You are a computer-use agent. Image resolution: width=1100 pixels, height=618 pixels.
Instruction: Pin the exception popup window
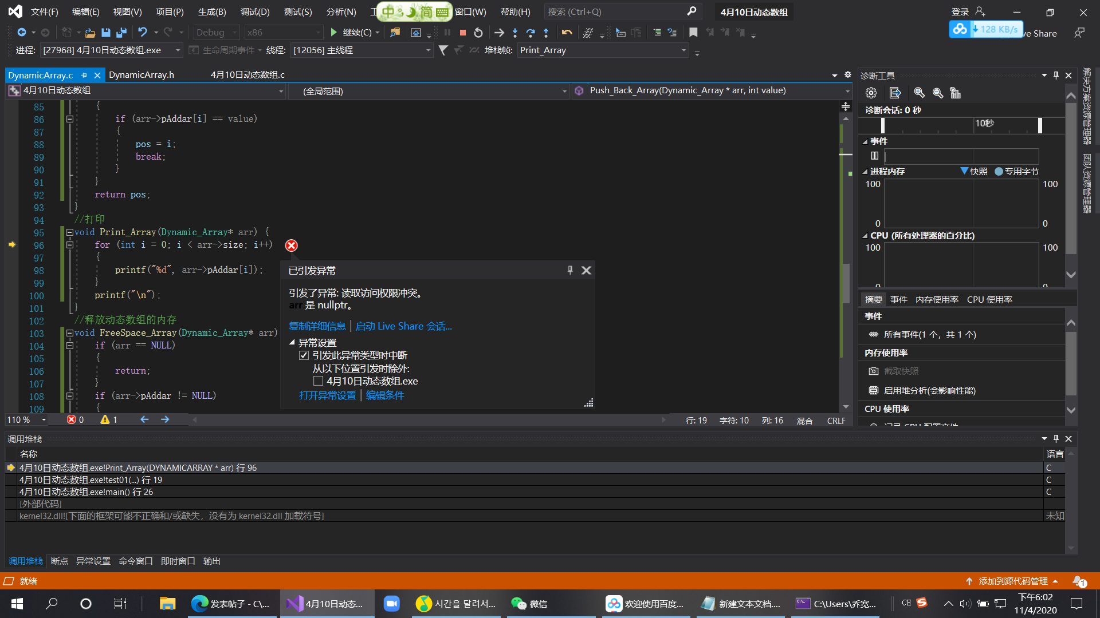(x=570, y=270)
